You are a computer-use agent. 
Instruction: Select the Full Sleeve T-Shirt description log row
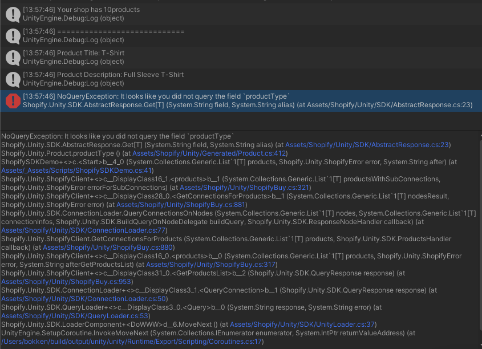pos(241,79)
